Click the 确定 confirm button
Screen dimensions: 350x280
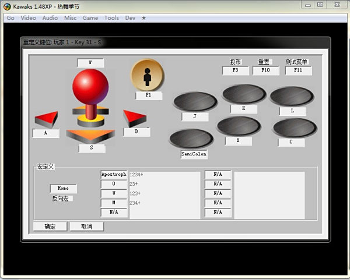click(x=50, y=226)
